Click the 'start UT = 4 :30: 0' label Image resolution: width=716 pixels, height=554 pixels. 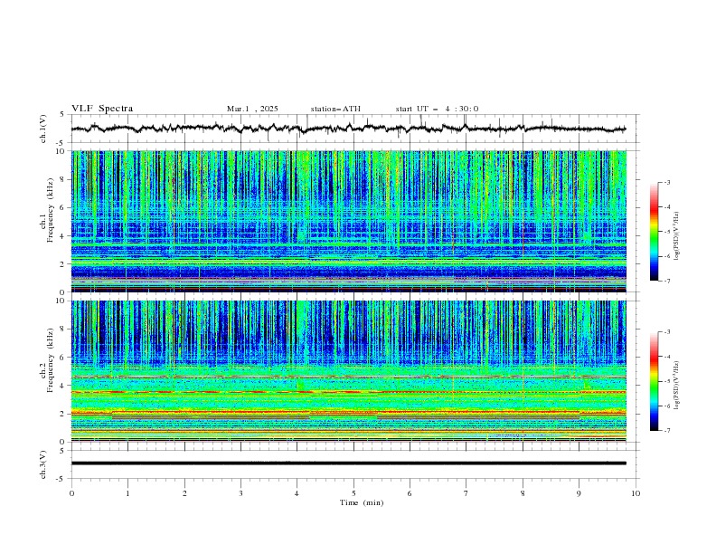coord(437,109)
